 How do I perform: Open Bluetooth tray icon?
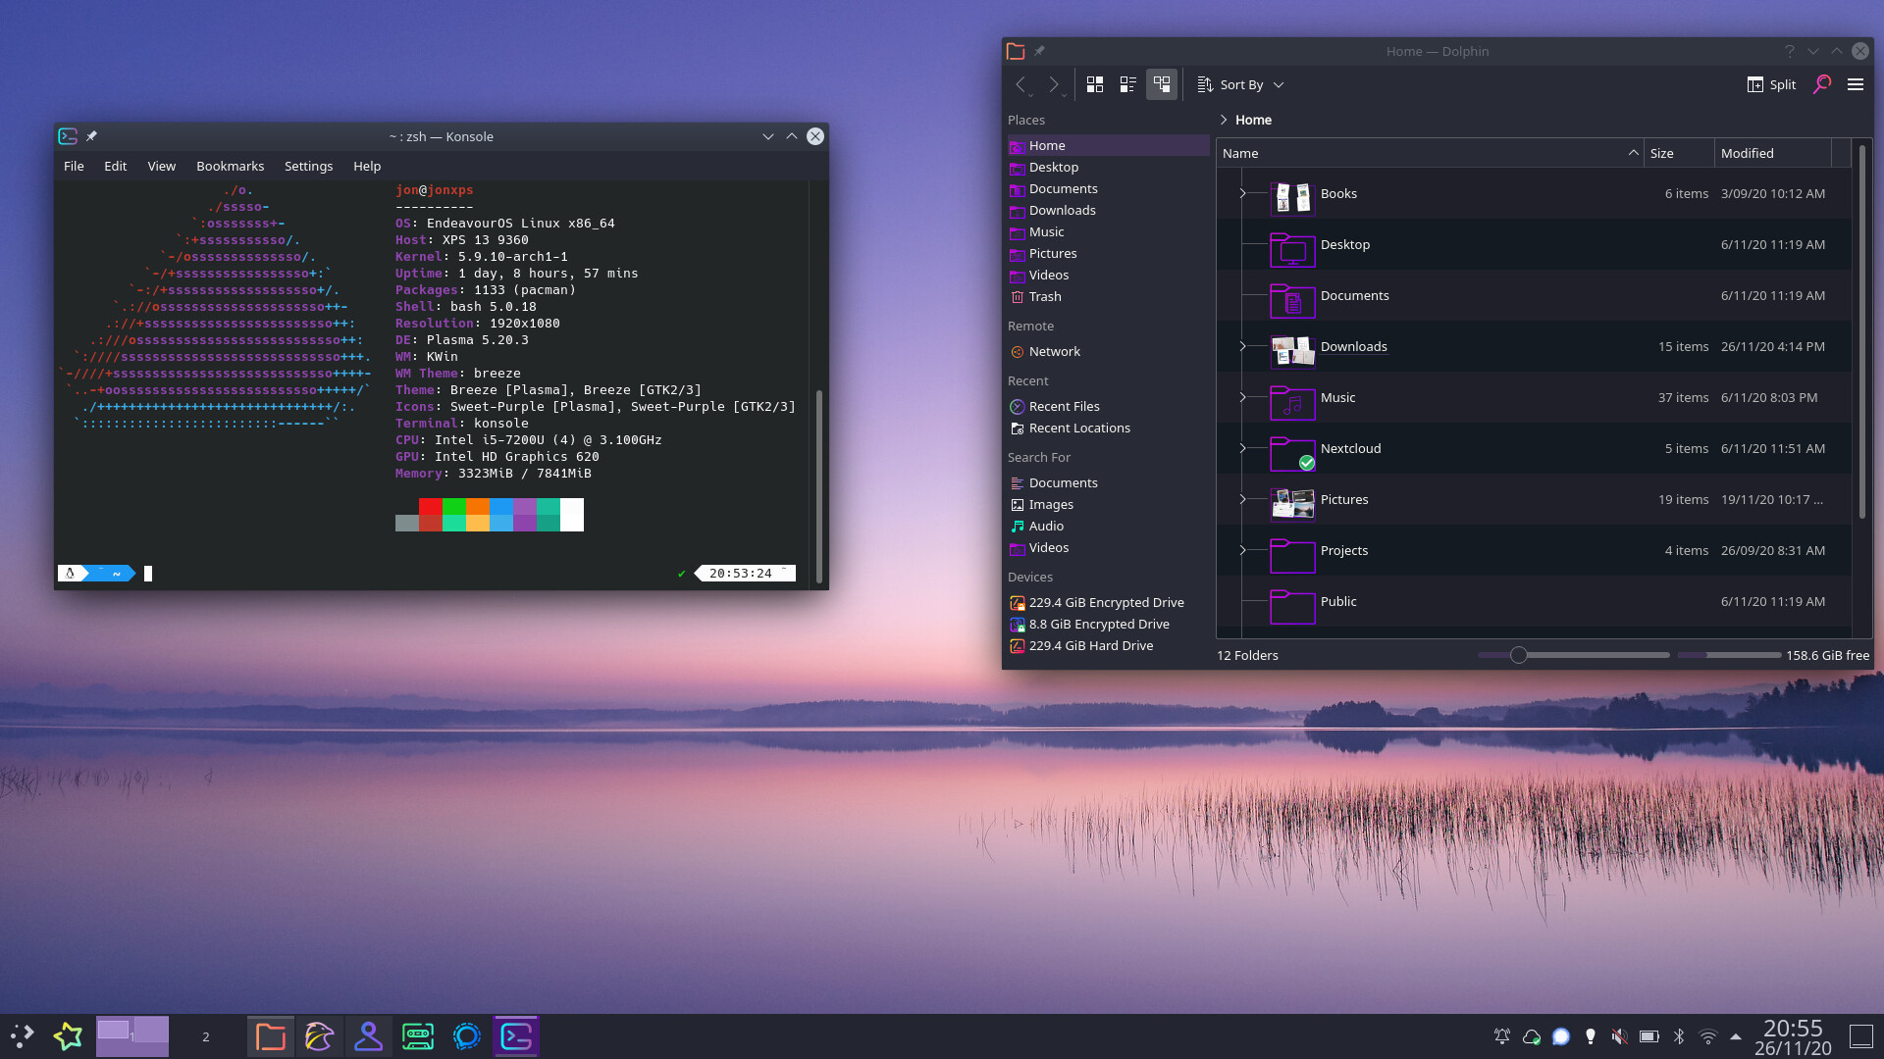(x=1679, y=1036)
